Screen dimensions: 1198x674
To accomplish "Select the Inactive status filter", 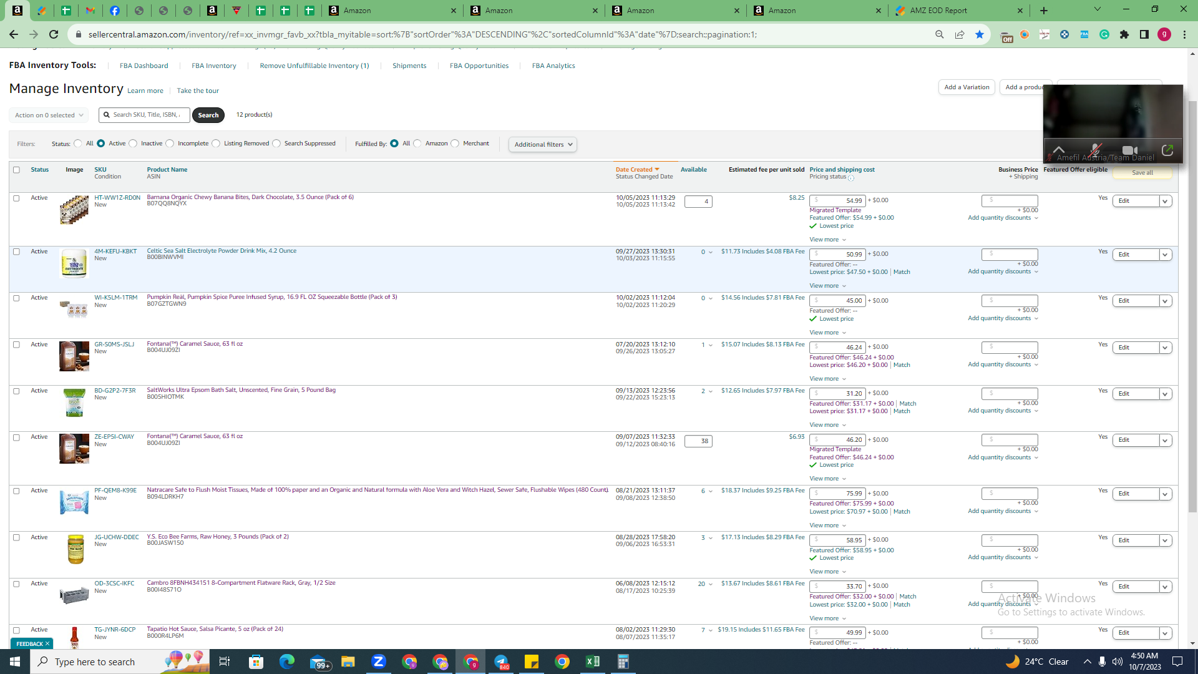I will pyautogui.click(x=133, y=144).
